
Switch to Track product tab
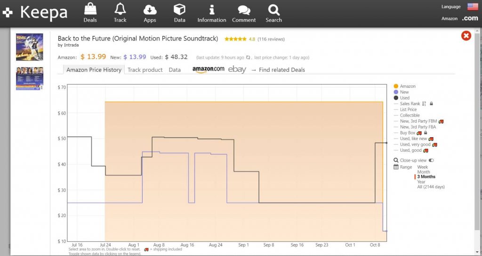point(145,70)
